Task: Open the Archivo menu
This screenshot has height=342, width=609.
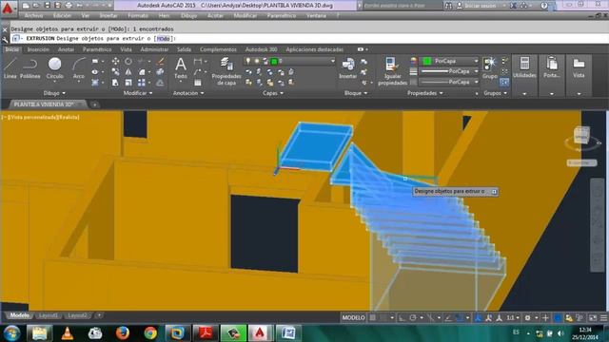Action: coord(33,15)
